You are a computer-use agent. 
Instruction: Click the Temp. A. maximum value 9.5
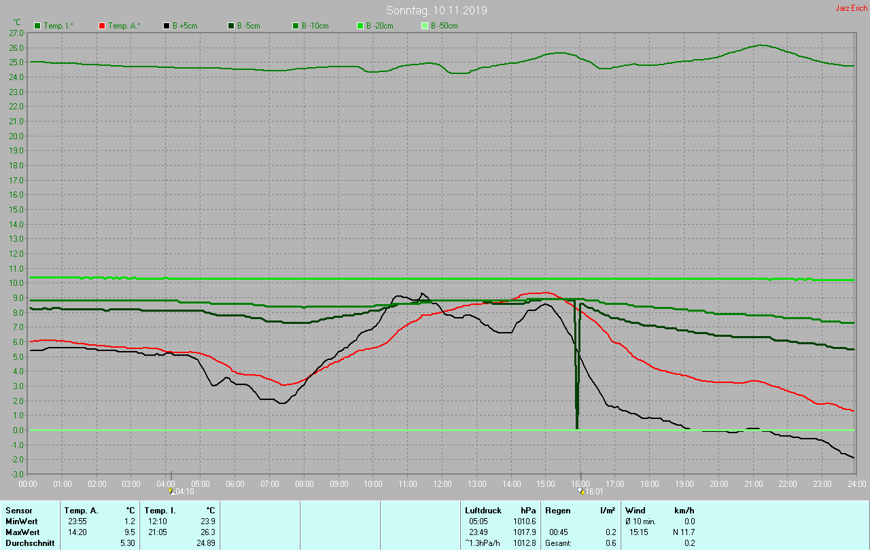[129, 532]
